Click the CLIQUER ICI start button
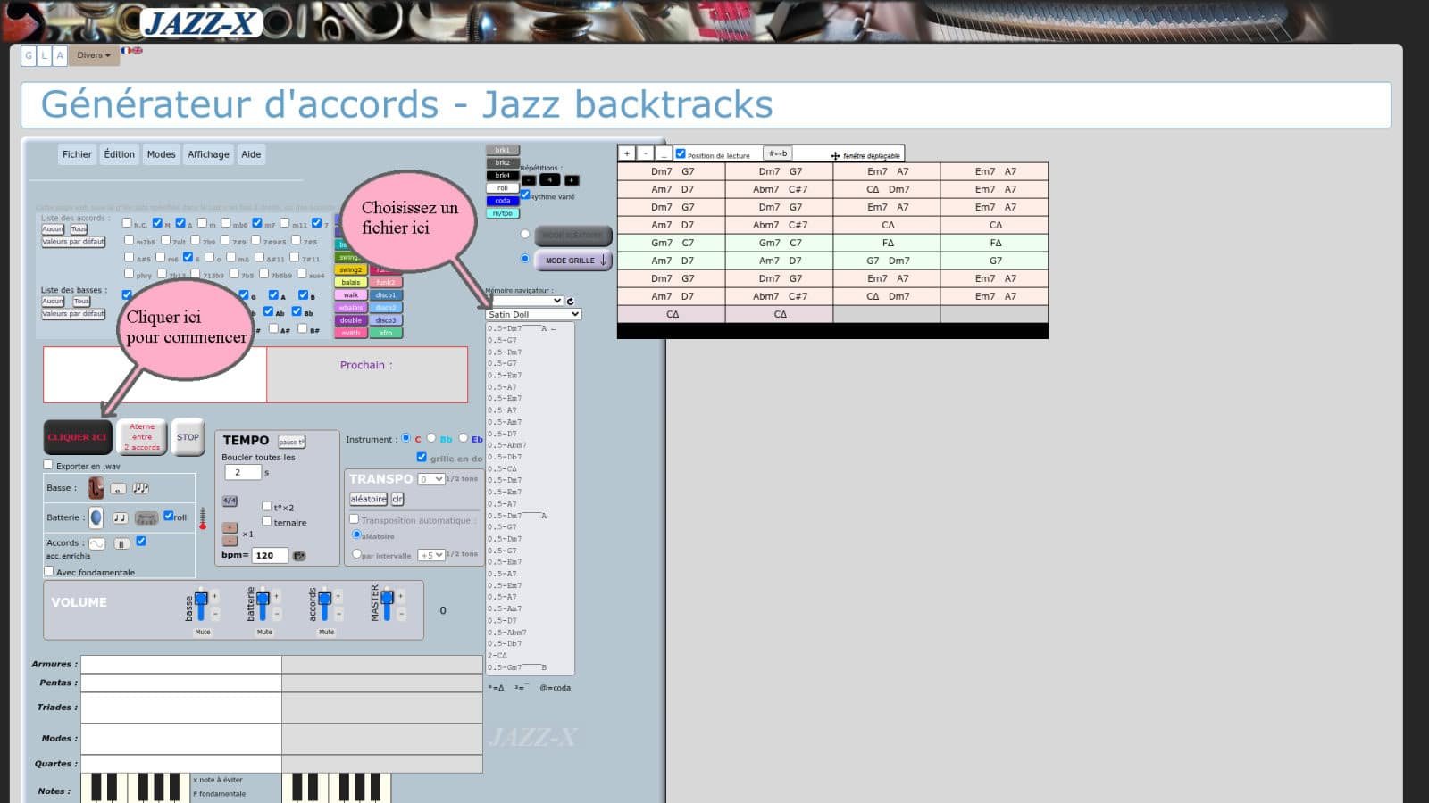This screenshot has width=1429, height=803. point(78,437)
